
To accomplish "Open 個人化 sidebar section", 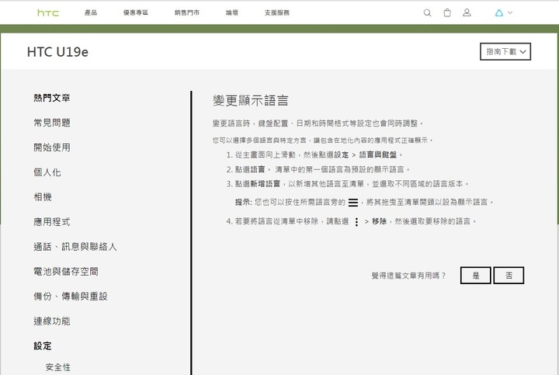I will click(47, 172).
